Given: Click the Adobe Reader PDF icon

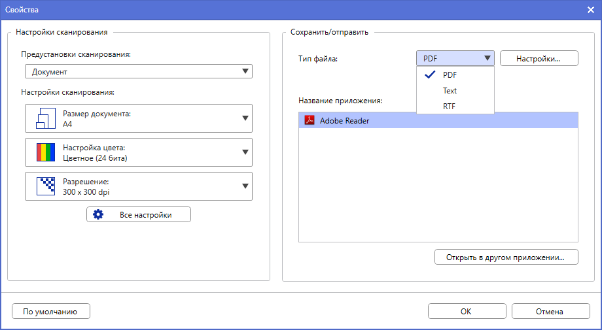Looking at the screenshot, I should [x=310, y=120].
